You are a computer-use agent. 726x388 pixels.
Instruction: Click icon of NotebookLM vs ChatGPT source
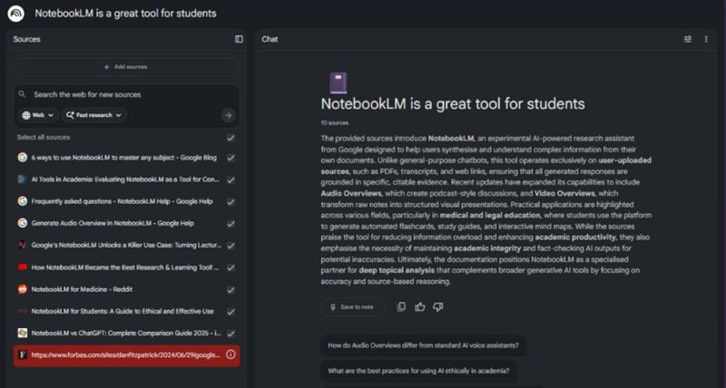pos(22,333)
